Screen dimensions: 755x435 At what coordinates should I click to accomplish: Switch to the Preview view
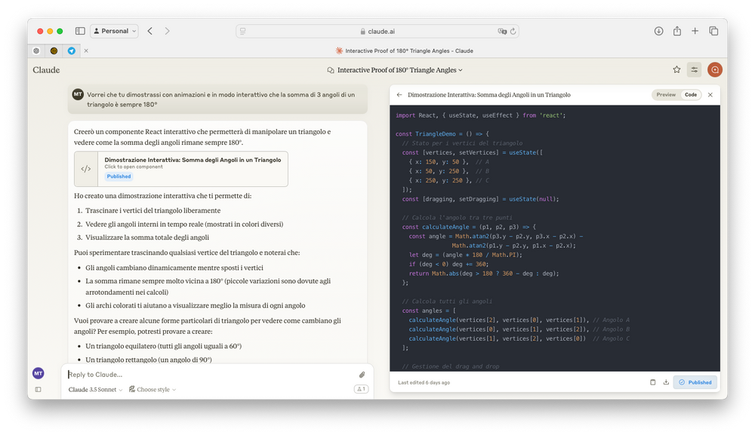pyautogui.click(x=666, y=95)
